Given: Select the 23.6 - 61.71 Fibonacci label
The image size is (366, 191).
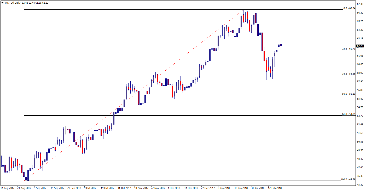Looking at the screenshot, I should 349,48.
